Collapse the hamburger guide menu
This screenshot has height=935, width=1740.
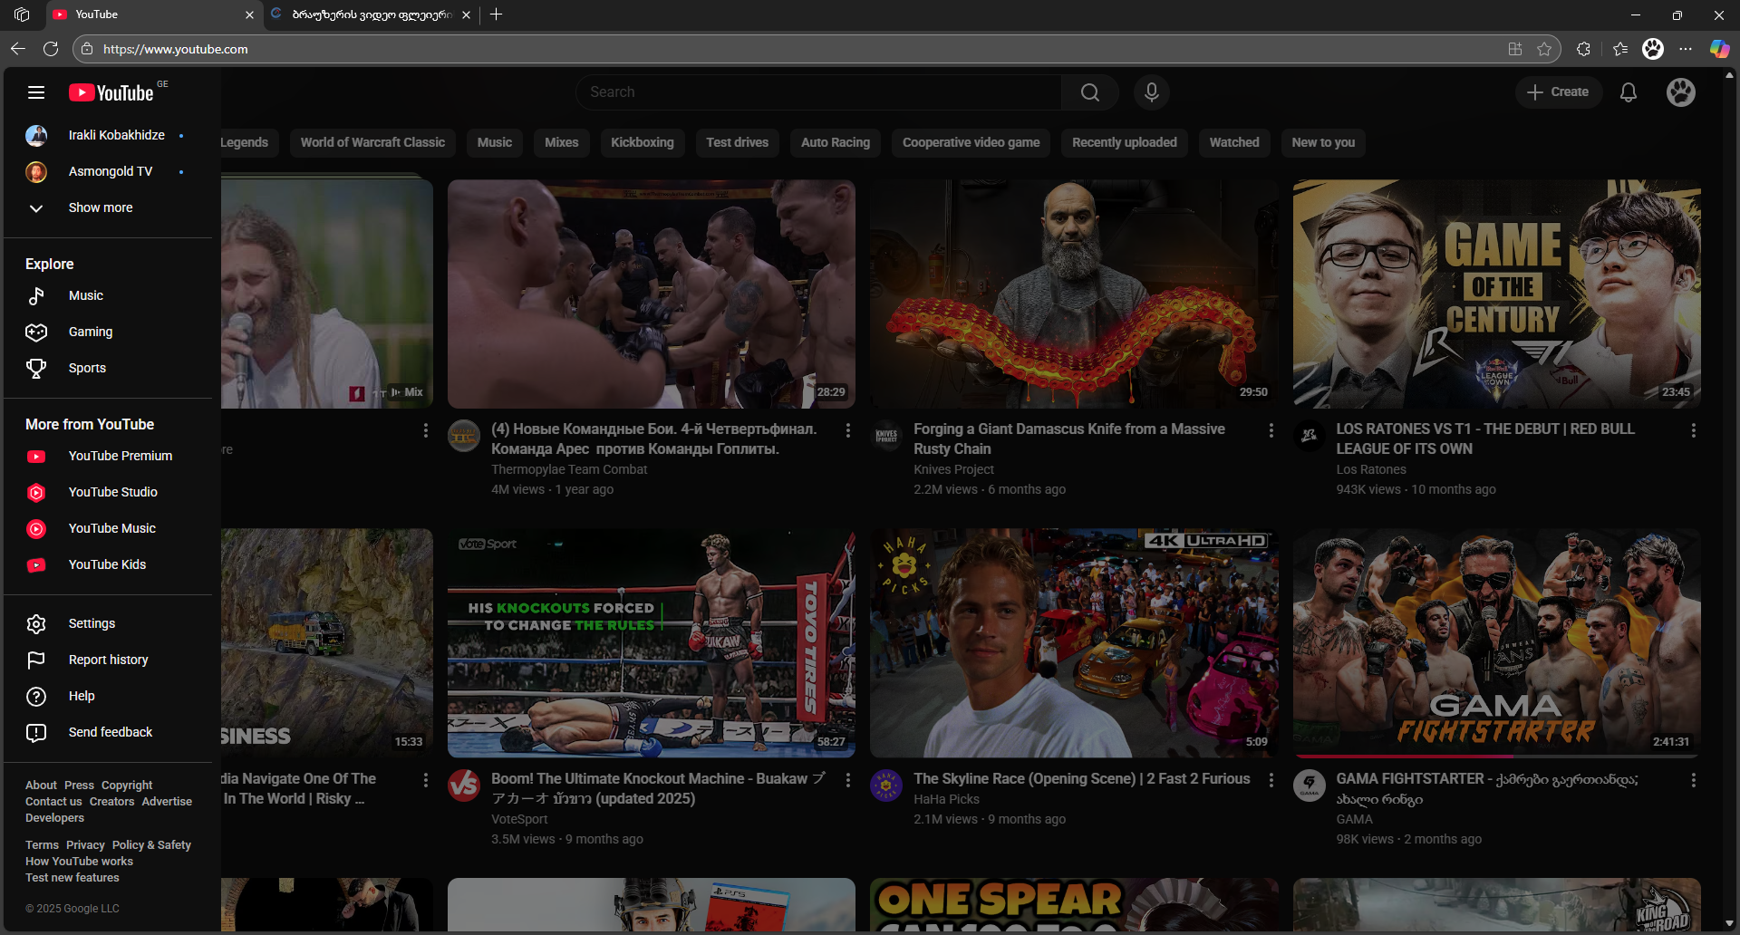pos(36,92)
